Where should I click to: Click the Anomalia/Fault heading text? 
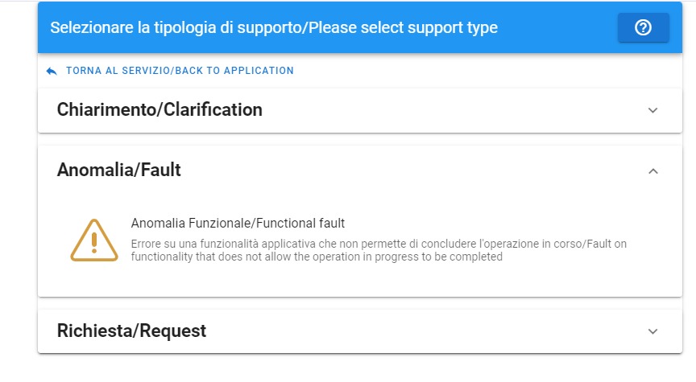119,170
